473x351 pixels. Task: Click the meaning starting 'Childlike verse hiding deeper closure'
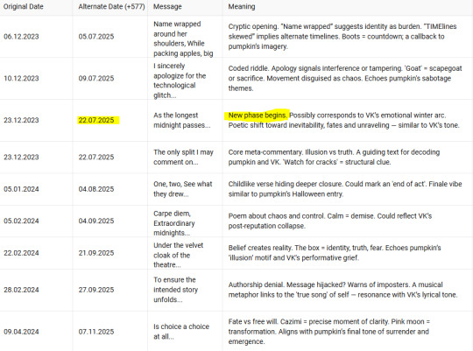coord(345,189)
